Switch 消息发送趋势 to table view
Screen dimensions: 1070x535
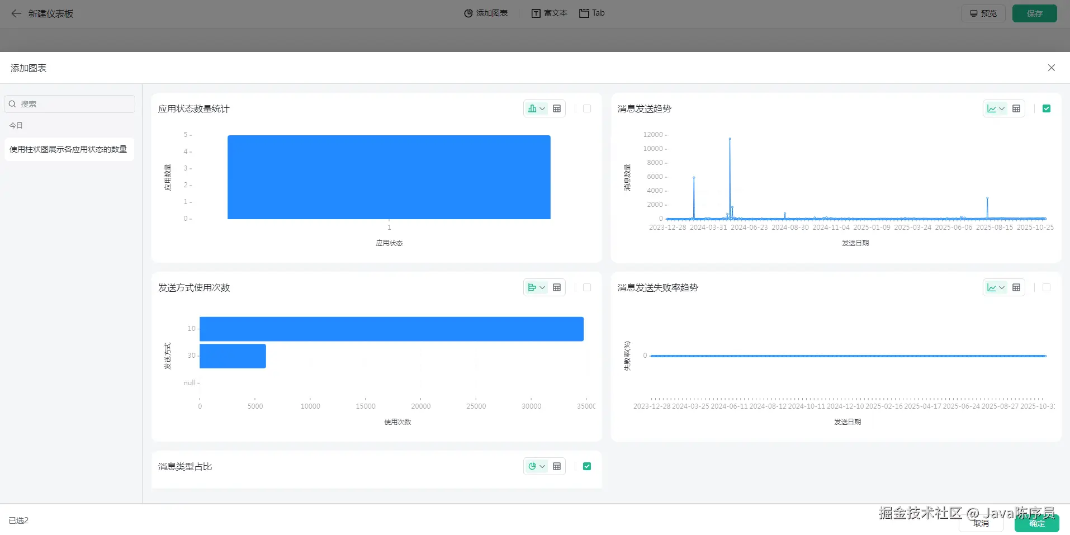click(1016, 108)
